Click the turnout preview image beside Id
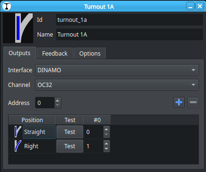The image size is (206, 172). coord(18,28)
